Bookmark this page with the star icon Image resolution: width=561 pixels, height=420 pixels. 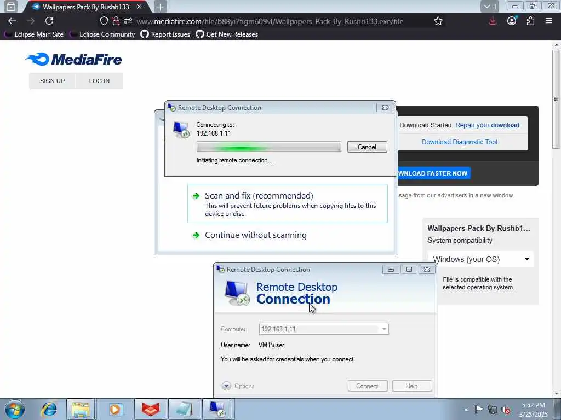click(x=438, y=21)
